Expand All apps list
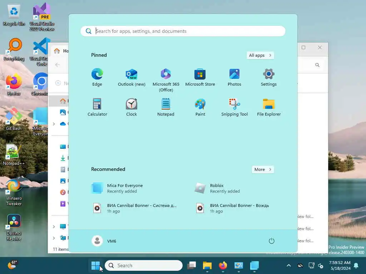This screenshot has height=274, width=366. [x=260, y=55]
